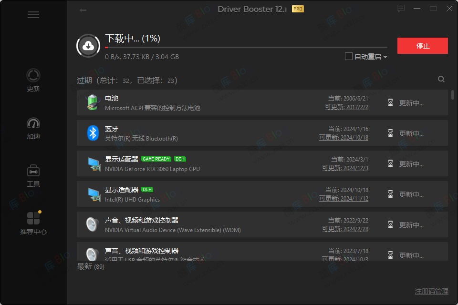
Task: Enable the 自动重启 auto-restart checkbox
Action: click(x=349, y=56)
